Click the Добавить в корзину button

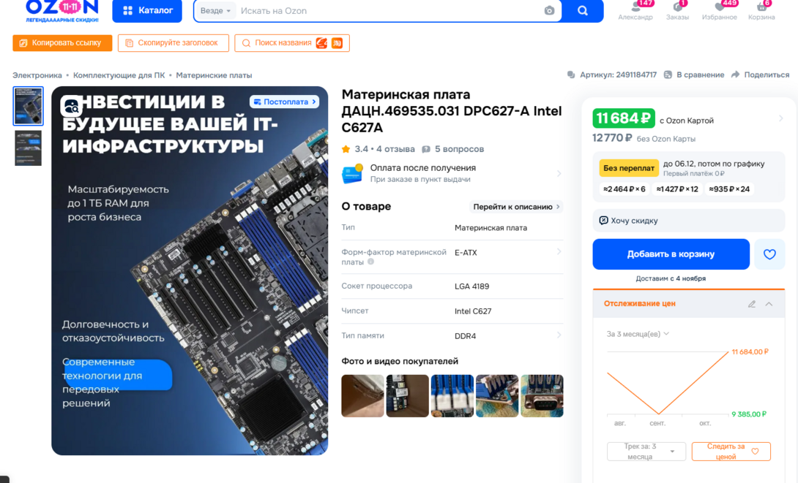(x=671, y=254)
